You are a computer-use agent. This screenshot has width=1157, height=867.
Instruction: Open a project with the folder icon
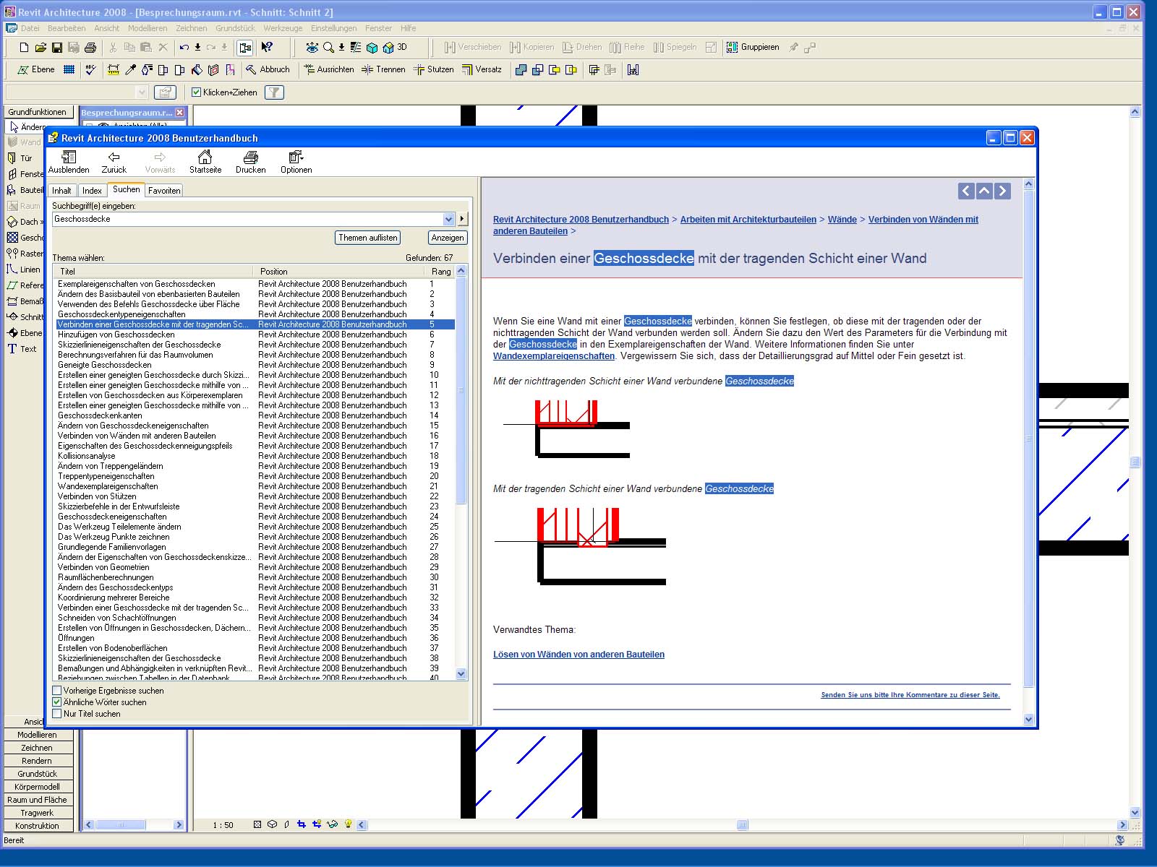click(40, 48)
